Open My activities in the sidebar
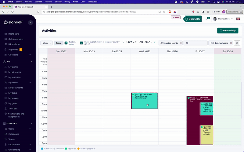Image resolution: width=244 pixels, height=152 pixels. [14, 77]
